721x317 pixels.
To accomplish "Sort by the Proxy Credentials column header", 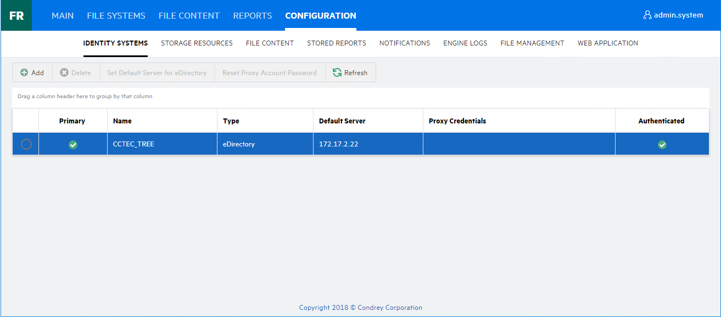I will coord(519,121).
